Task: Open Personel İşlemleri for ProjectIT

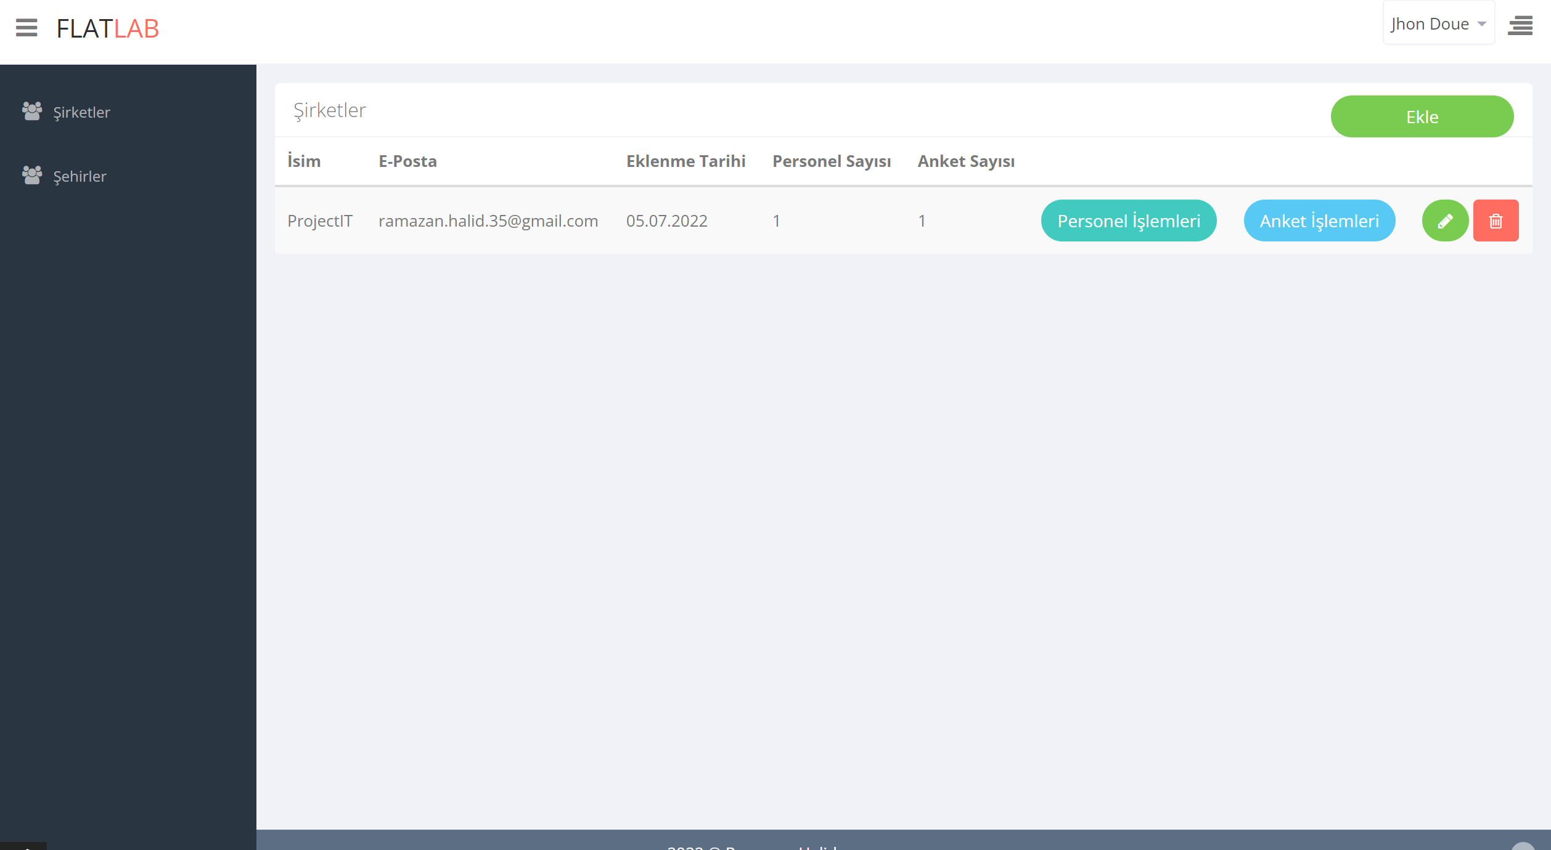Action: click(1128, 220)
